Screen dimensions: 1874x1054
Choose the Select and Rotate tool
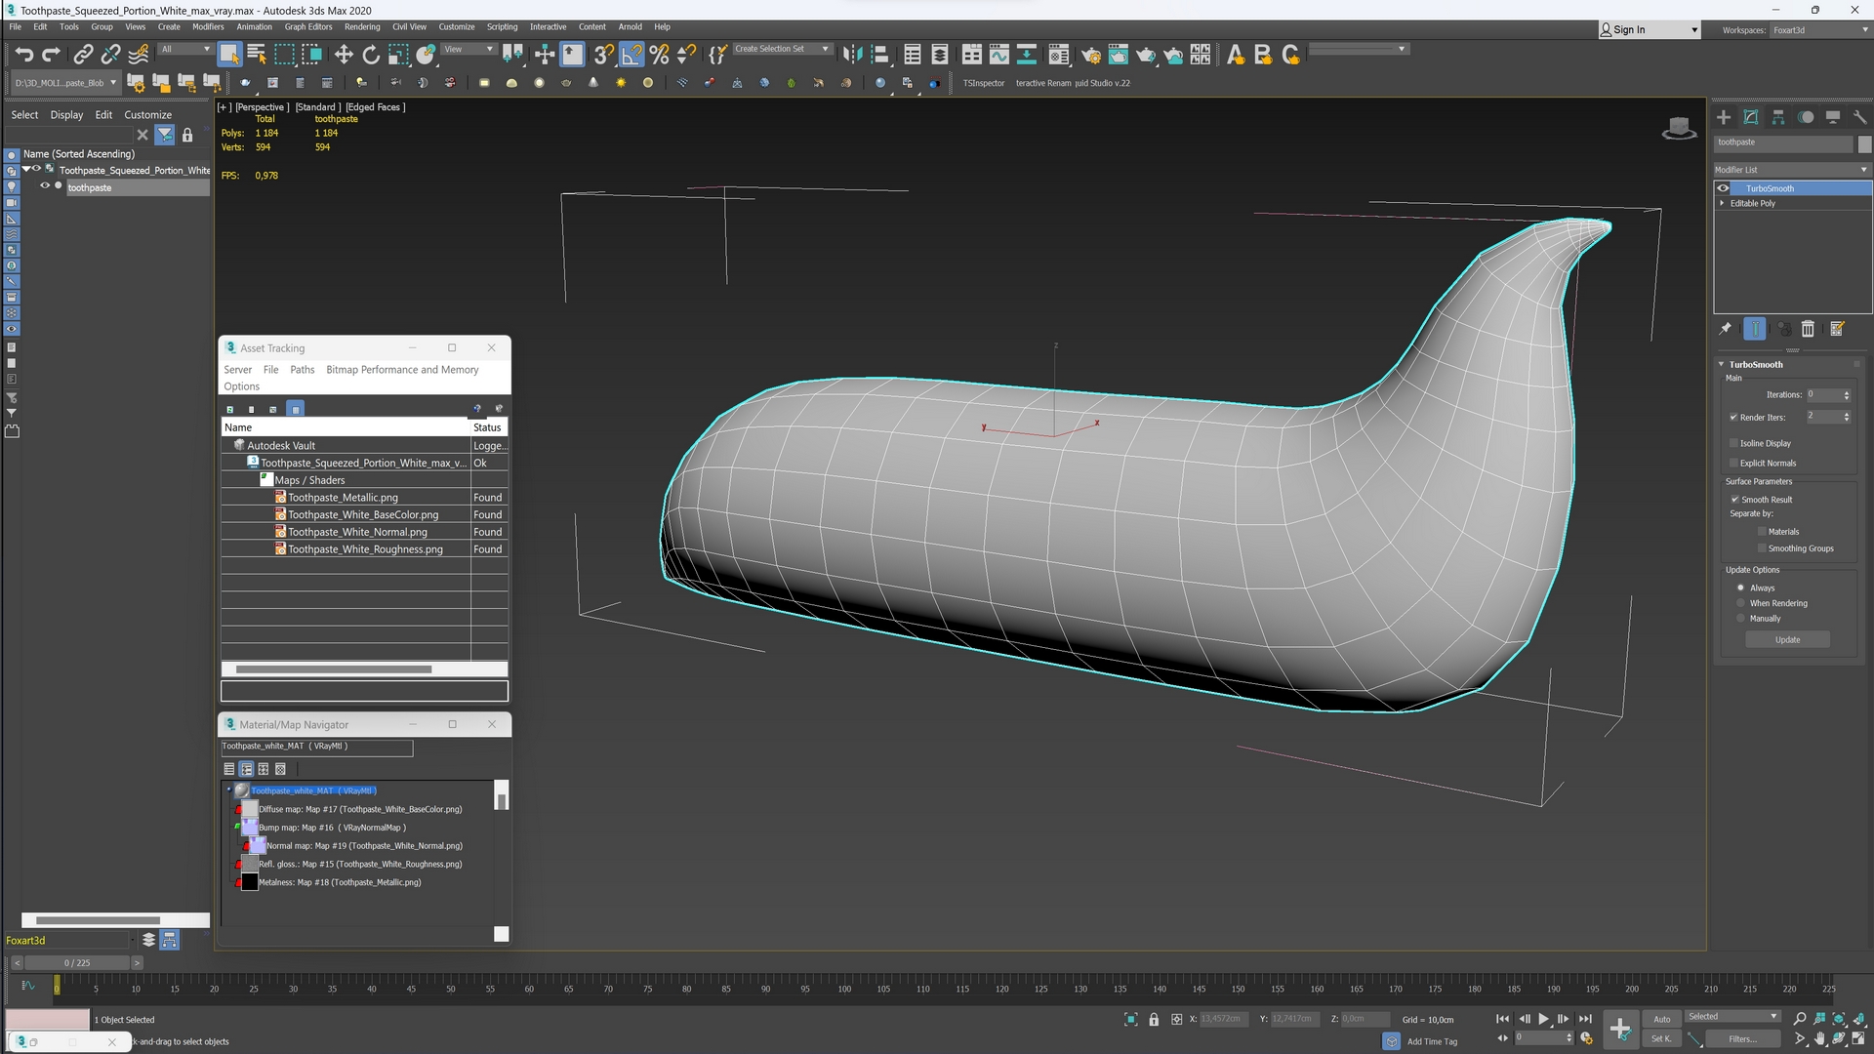coord(371,55)
